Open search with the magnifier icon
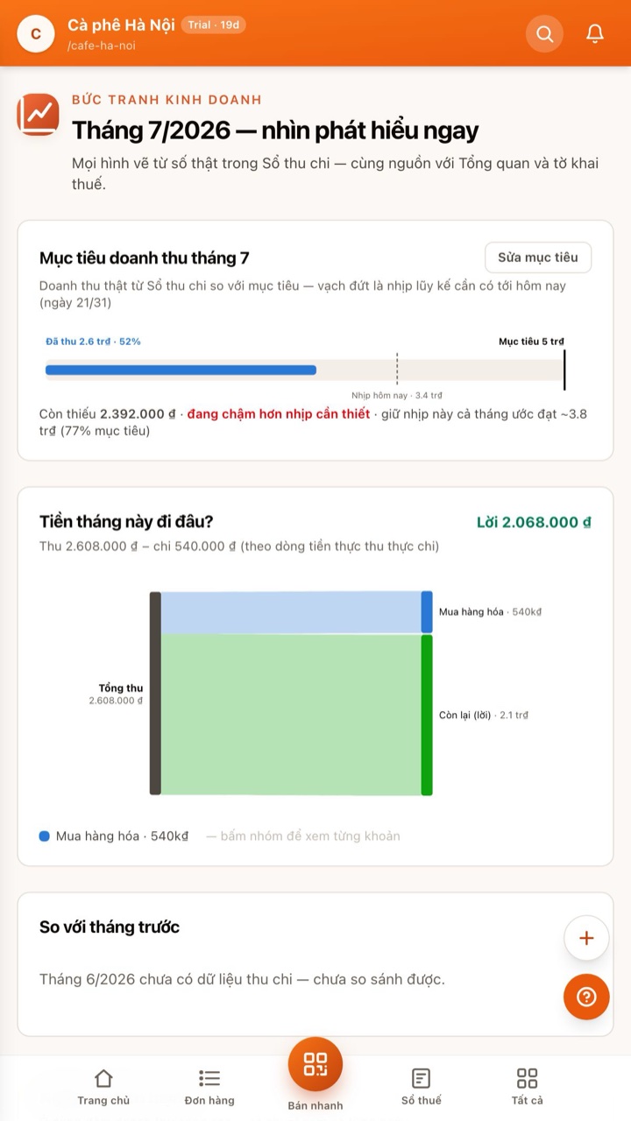Viewport: 631px width, 1121px height. pos(544,34)
